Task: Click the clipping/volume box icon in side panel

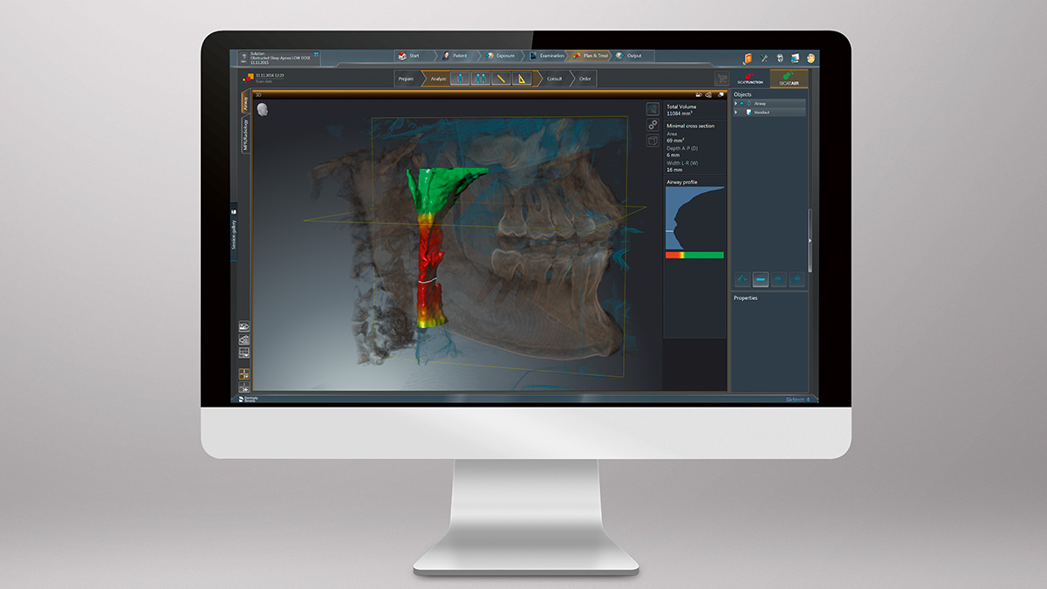Action: [652, 141]
